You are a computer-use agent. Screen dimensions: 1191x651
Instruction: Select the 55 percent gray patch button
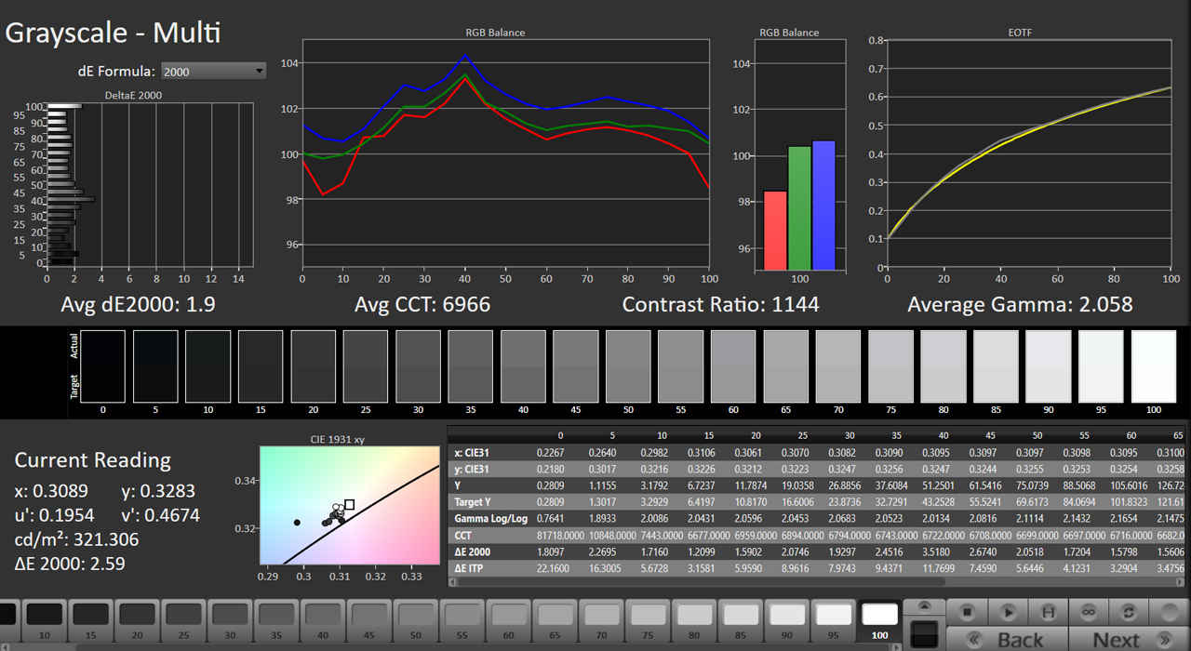(463, 620)
